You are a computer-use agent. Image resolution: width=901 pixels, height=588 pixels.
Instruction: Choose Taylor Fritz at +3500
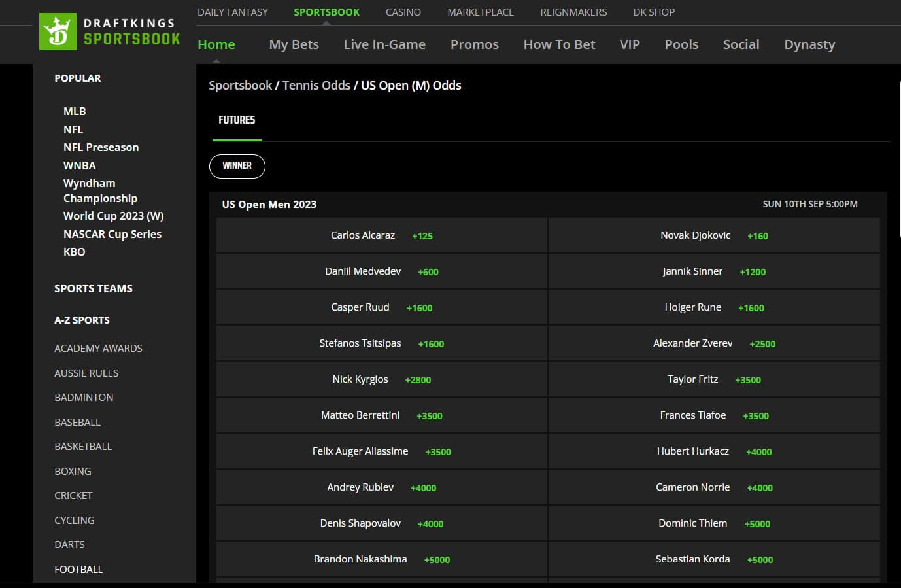(x=714, y=379)
